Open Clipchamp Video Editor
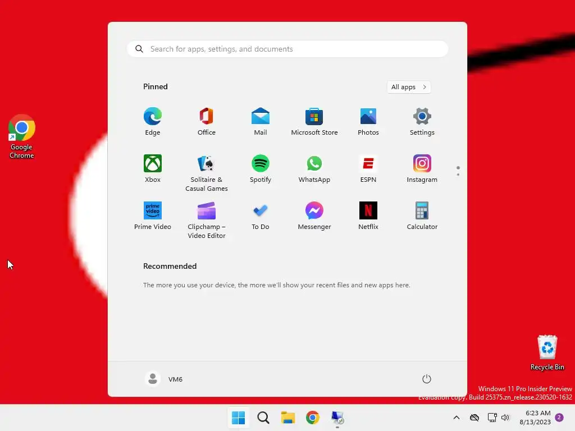Image resolution: width=575 pixels, height=431 pixels. (207, 220)
